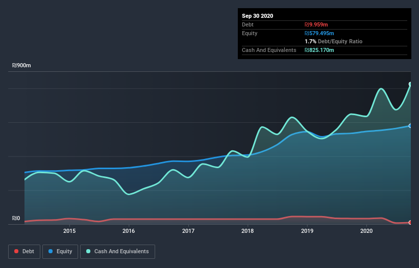Click the 2016 x-axis label
The height and width of the screenshot is (268, 419).
129,231
